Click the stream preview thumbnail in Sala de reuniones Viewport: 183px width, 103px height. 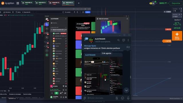pyautogui.click(x=111, y=27)
